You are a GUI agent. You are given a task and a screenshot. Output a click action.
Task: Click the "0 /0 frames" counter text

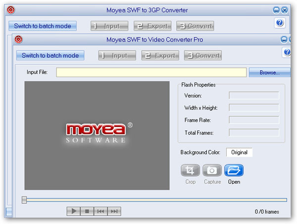tap(267, 212)
